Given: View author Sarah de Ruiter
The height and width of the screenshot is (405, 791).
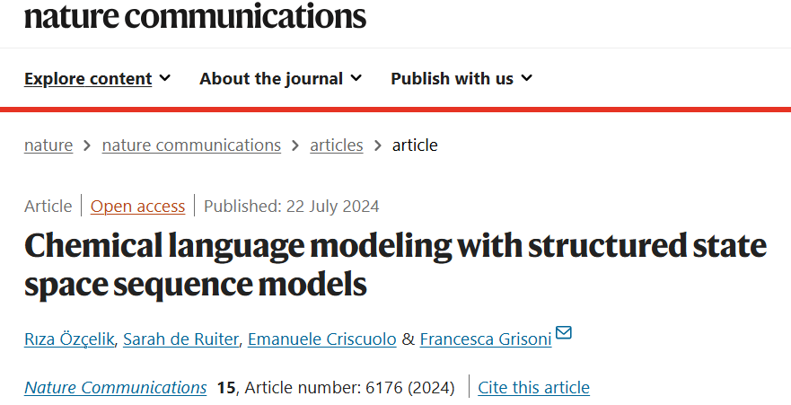Looking at the screenshot, I should tap(180, 339).
